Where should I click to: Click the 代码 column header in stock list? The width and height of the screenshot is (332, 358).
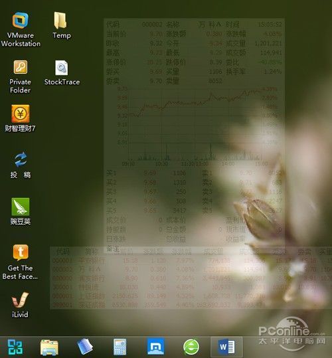(63, 252)
